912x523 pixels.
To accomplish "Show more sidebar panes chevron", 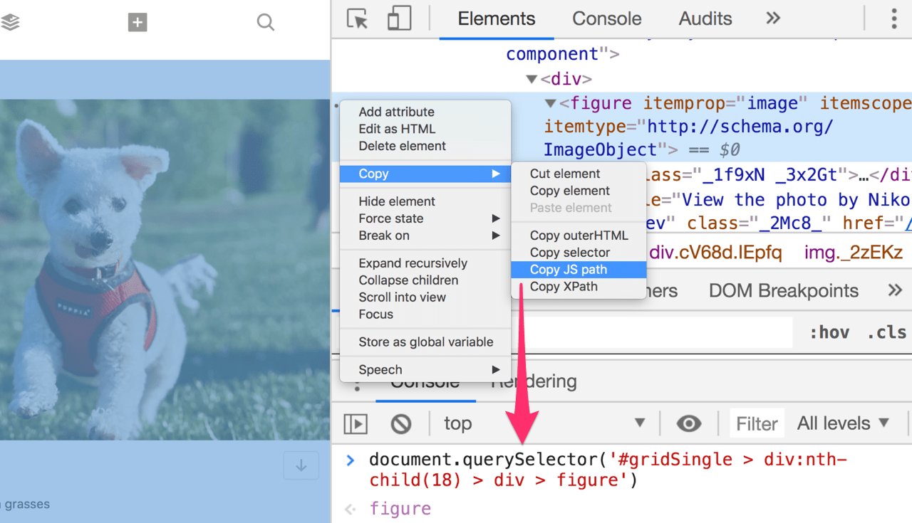I will click(x=895, y=290).
